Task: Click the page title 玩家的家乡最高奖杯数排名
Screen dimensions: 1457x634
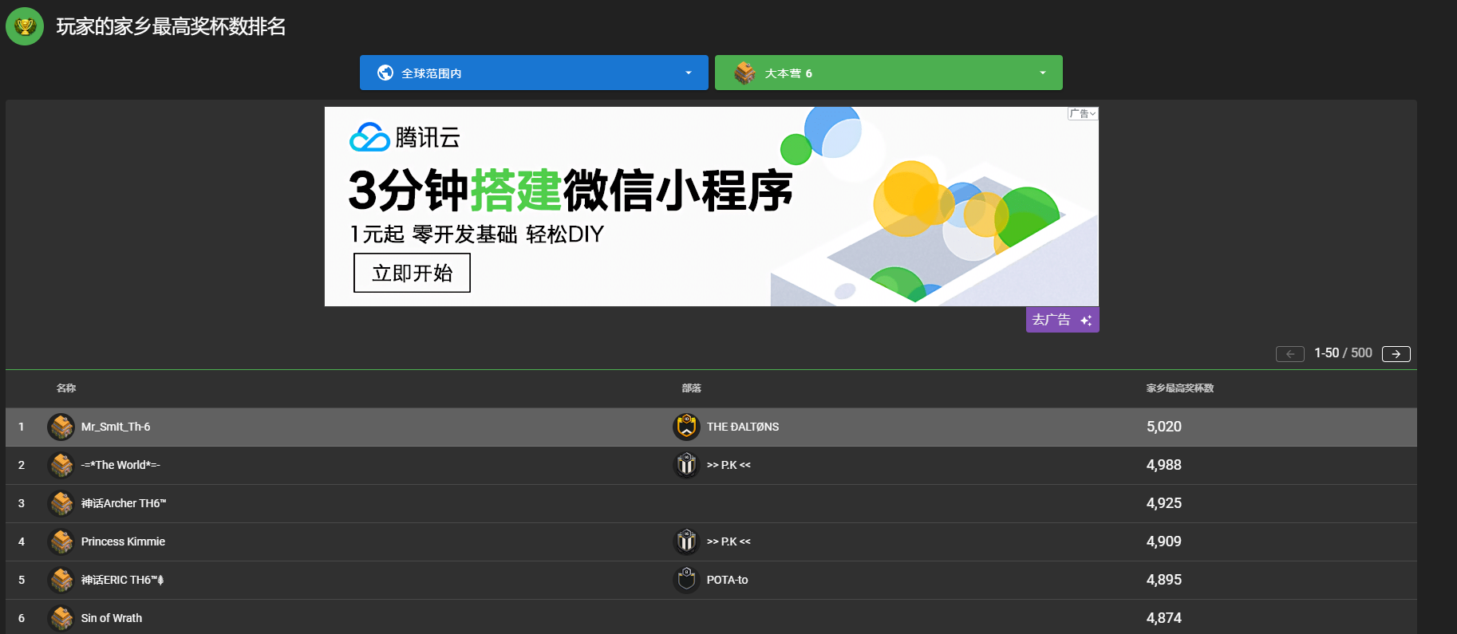Action: 171,26
